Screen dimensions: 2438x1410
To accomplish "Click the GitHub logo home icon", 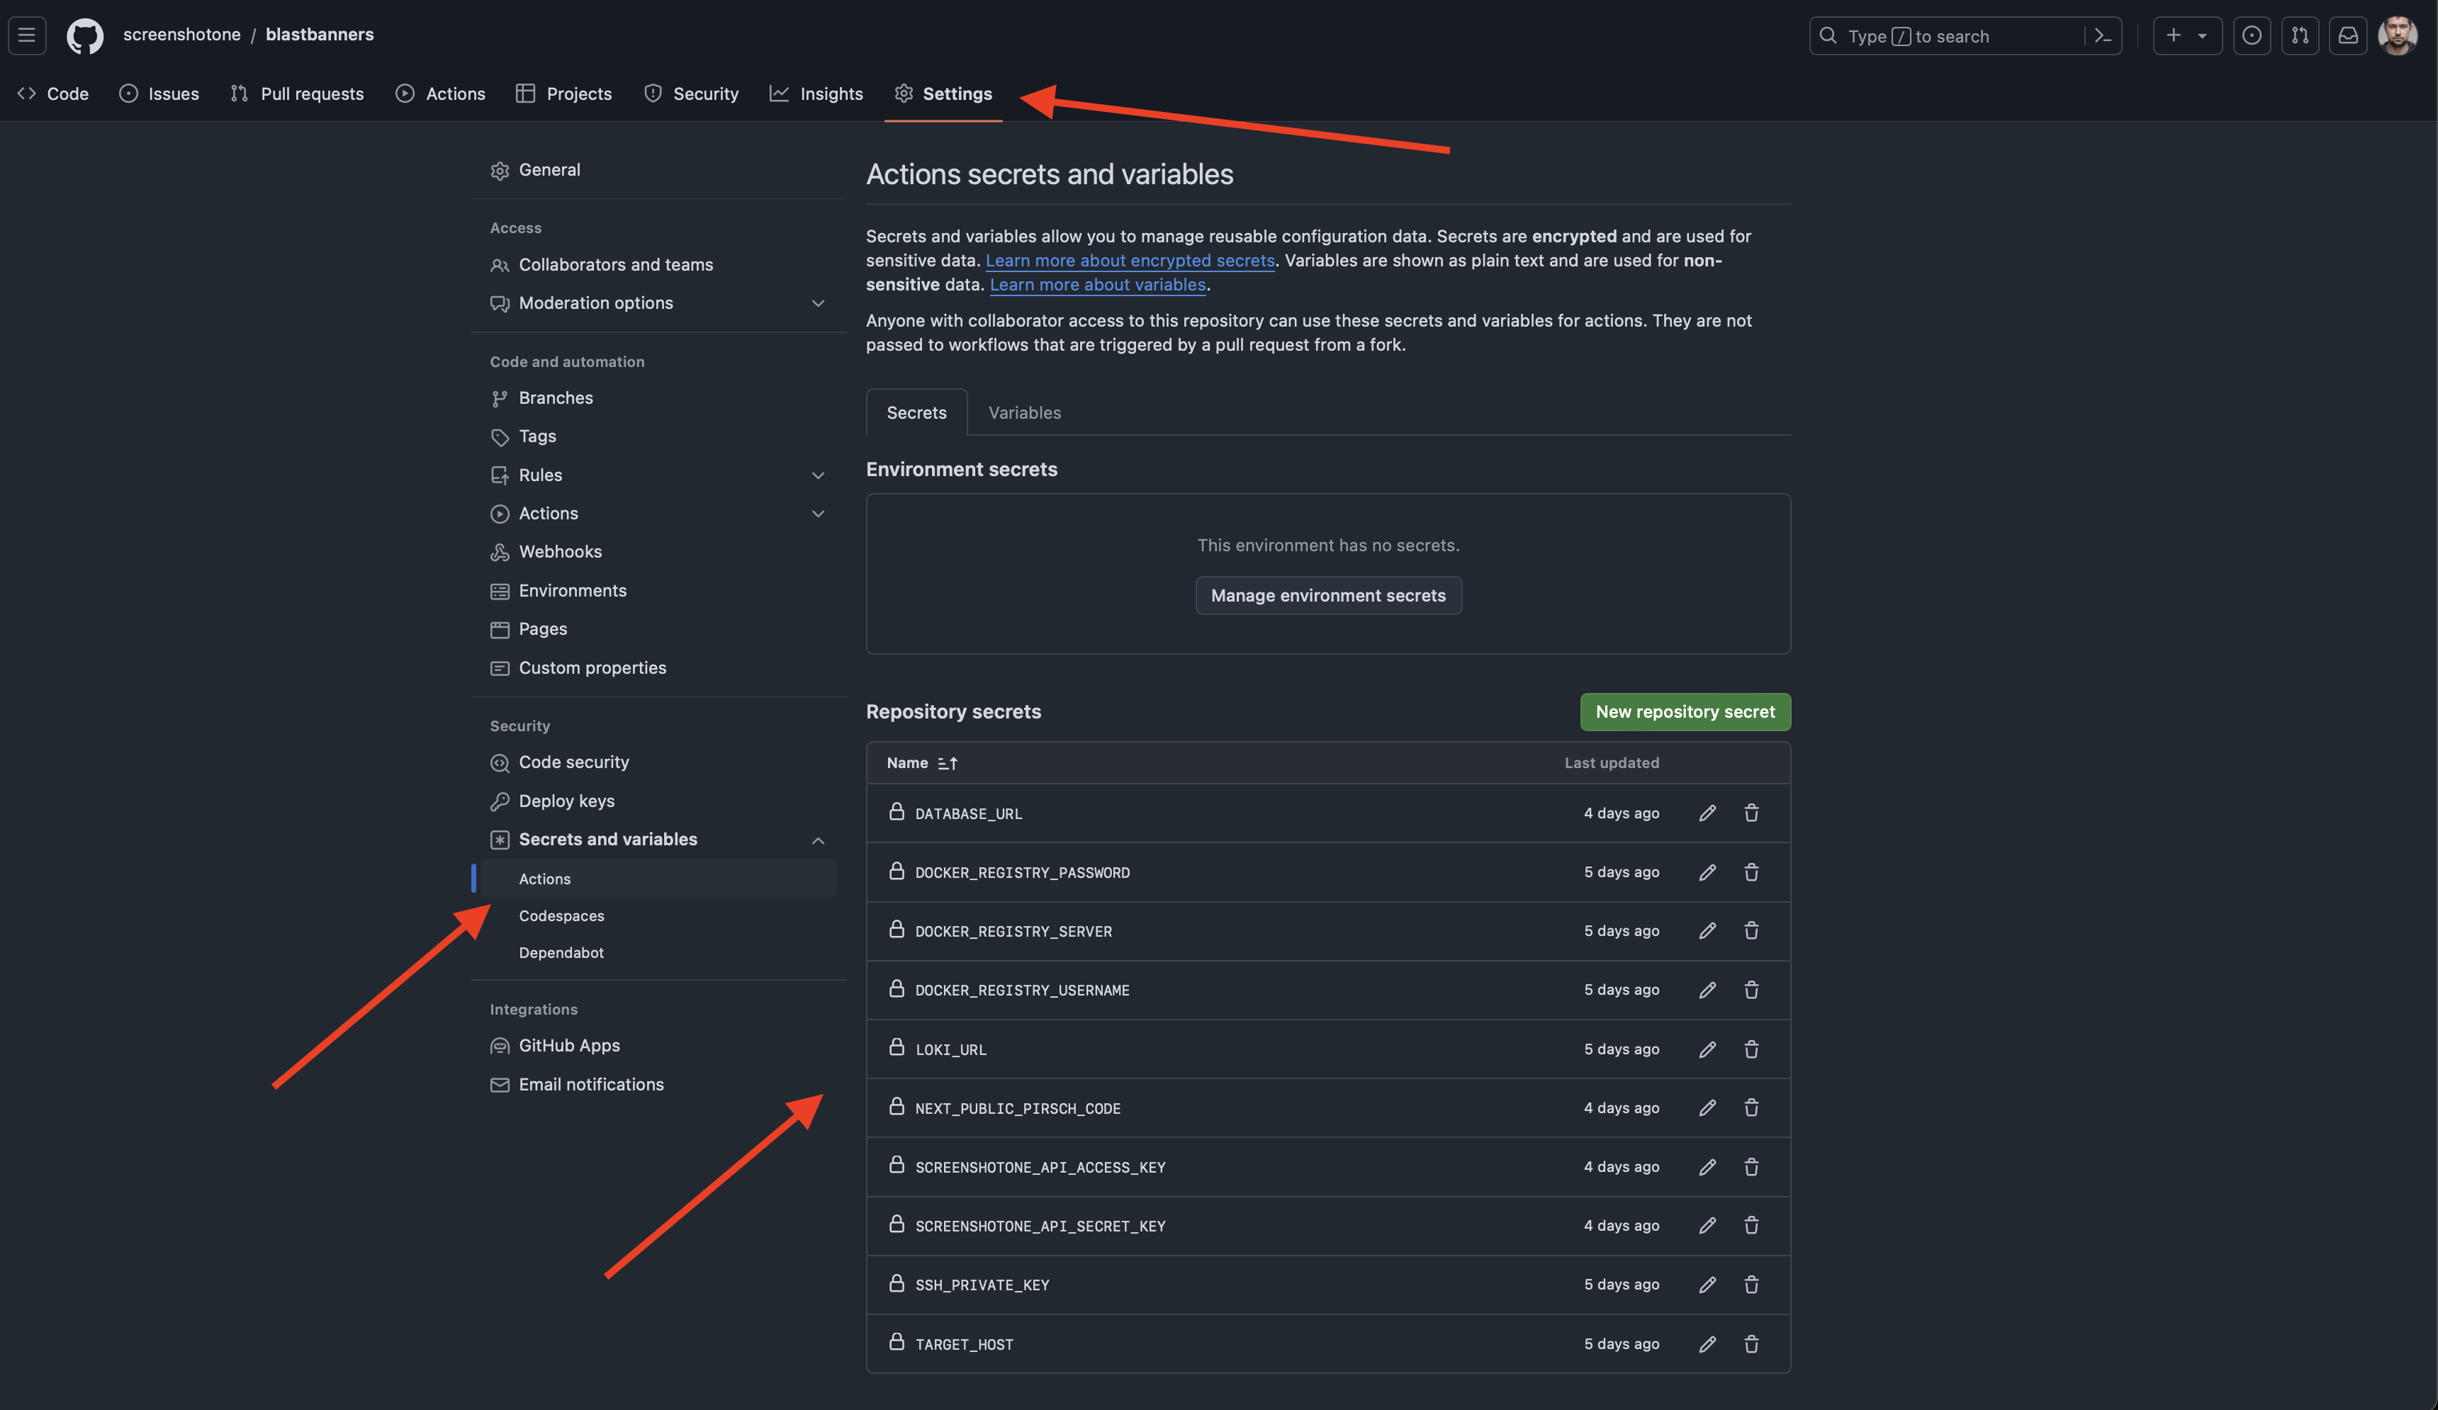I will tap(84, 36).
